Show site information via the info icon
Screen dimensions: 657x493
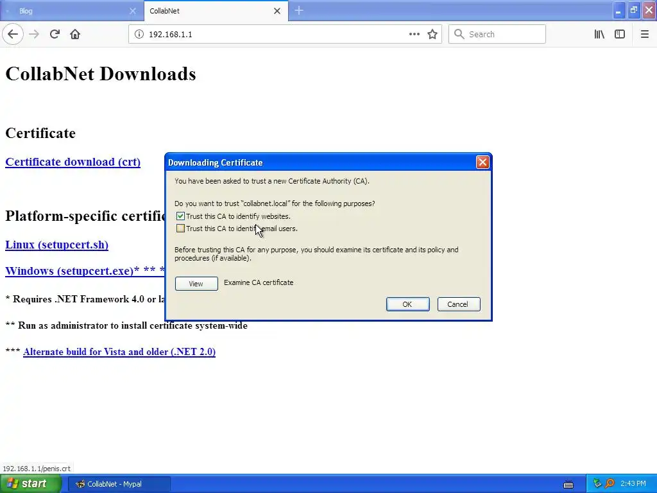click(x=139, y=34)
